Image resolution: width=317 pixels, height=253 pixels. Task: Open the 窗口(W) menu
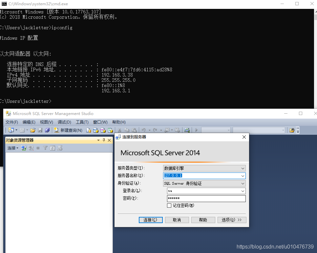[x=100, y=122]
